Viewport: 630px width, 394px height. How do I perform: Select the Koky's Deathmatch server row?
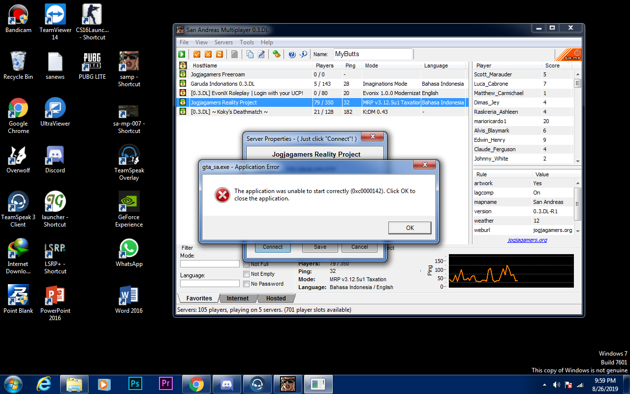[x=322, y=112]
